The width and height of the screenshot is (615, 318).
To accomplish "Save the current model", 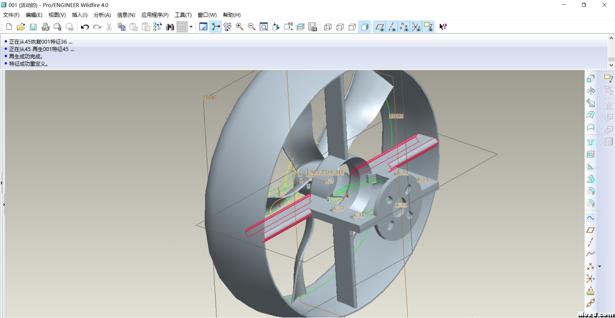I will point(33,27).
